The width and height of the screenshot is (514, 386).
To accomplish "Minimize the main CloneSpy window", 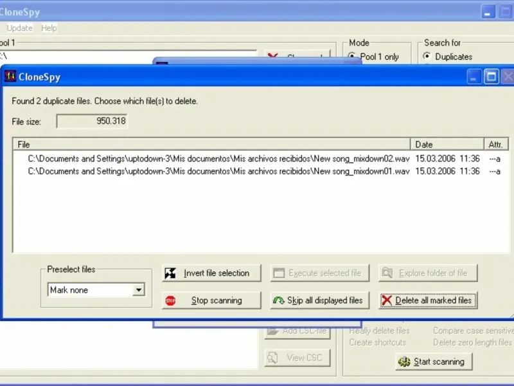I will click(x=488, y=12).
